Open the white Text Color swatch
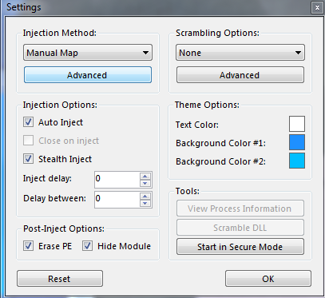Screen dimensions: 325x298 pyautogui.click(x=297, y=124)
